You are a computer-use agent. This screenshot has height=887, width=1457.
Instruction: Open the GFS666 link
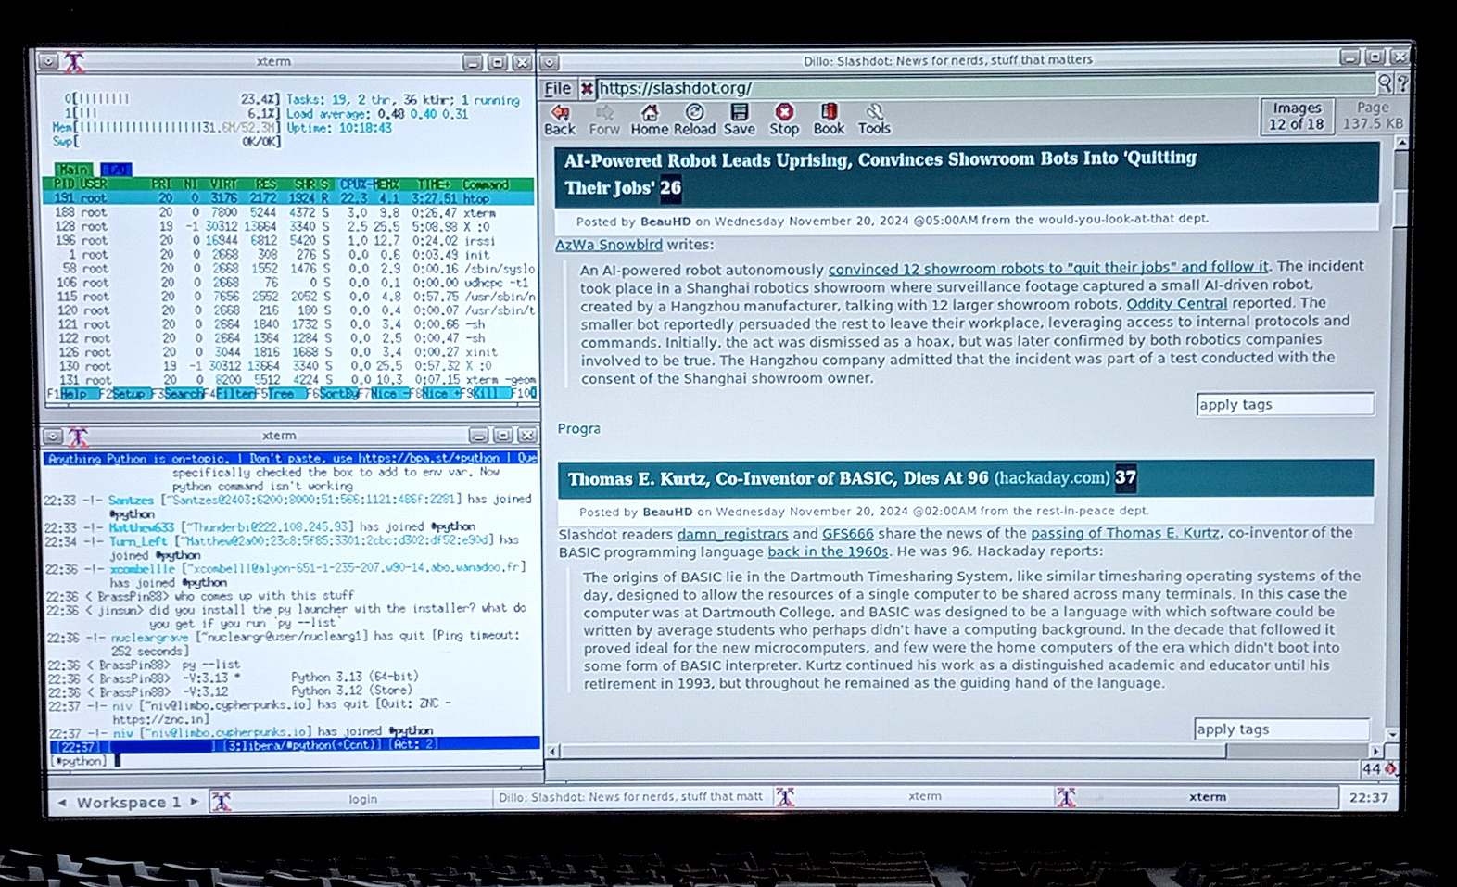point(848,534)
